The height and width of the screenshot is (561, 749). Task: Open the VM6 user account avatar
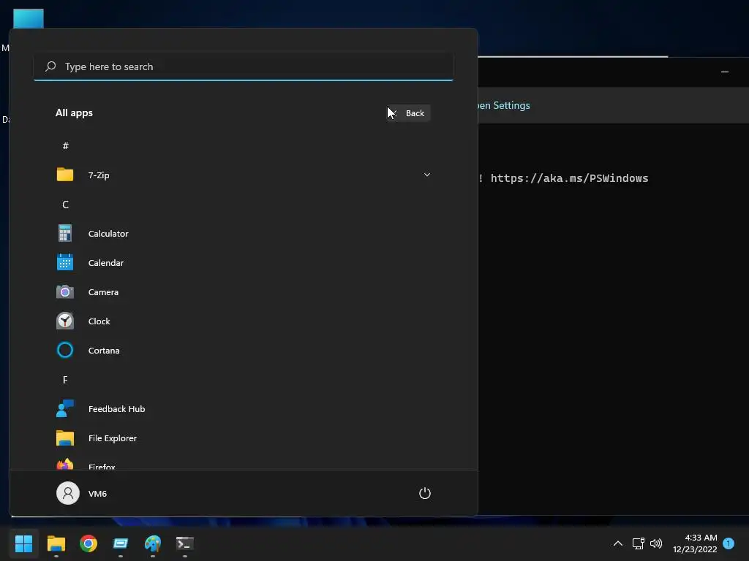pyautogui.click(x=68, y=493)
